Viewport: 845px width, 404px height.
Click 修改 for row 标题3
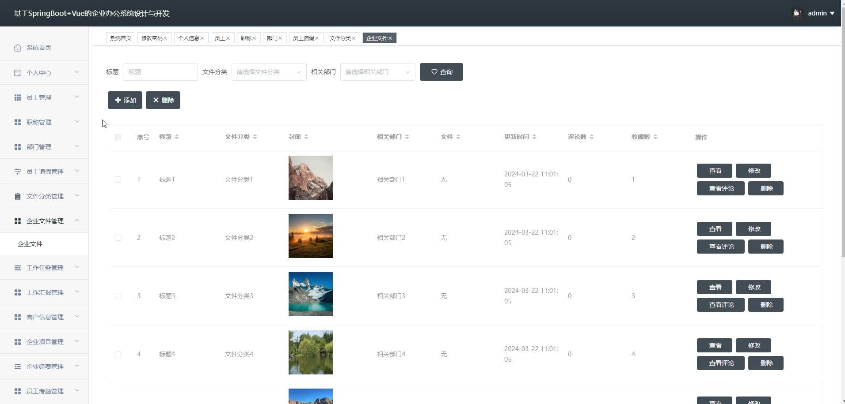754,287
